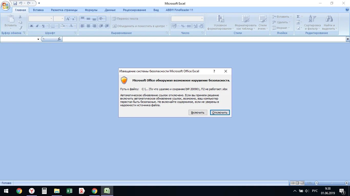Click the dialog help question mark
350x196 pixels.
tap(214, 71)
